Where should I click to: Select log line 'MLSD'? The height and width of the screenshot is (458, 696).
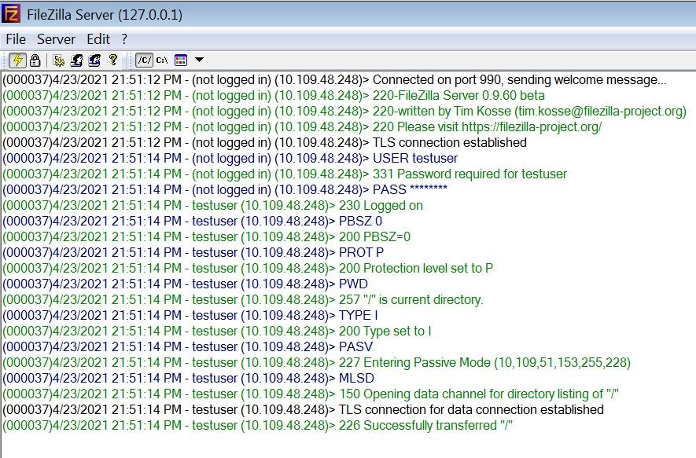pyautogui.click(x=188, y=379)
